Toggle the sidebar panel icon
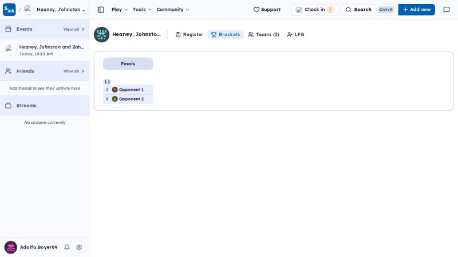Screen dimensions: 458x257 pos(101,10)
